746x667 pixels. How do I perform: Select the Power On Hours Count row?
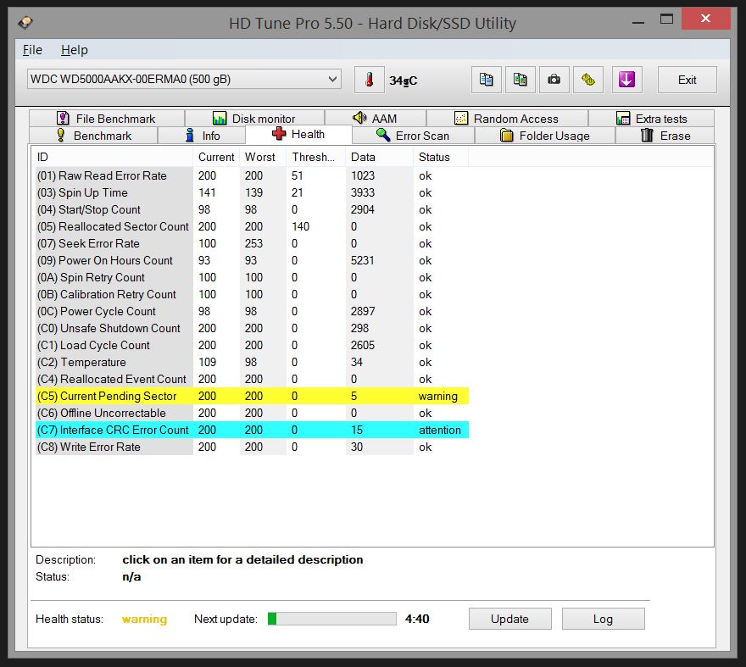tap(252, 260)
